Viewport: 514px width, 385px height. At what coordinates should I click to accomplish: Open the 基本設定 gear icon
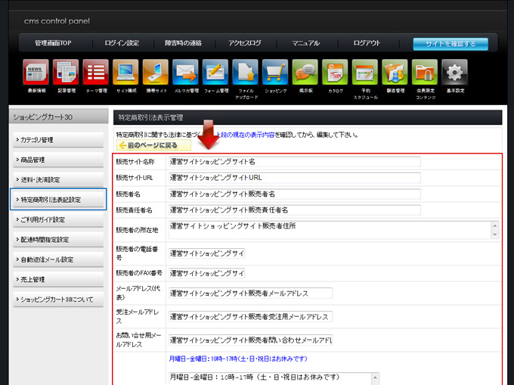pos(454,73)
